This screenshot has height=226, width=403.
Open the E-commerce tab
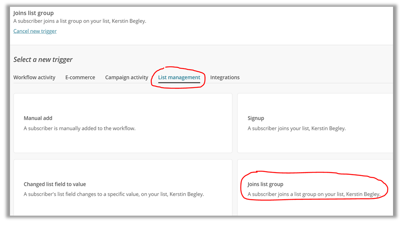tap(80, 77)
